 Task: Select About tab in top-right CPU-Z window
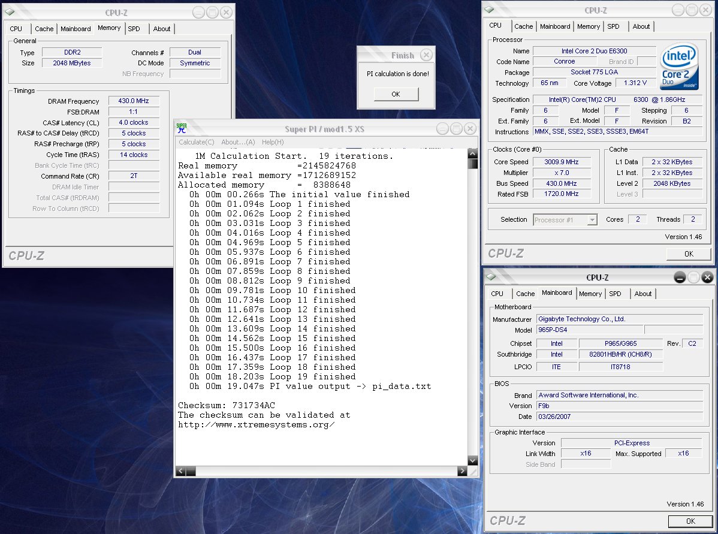641,26
